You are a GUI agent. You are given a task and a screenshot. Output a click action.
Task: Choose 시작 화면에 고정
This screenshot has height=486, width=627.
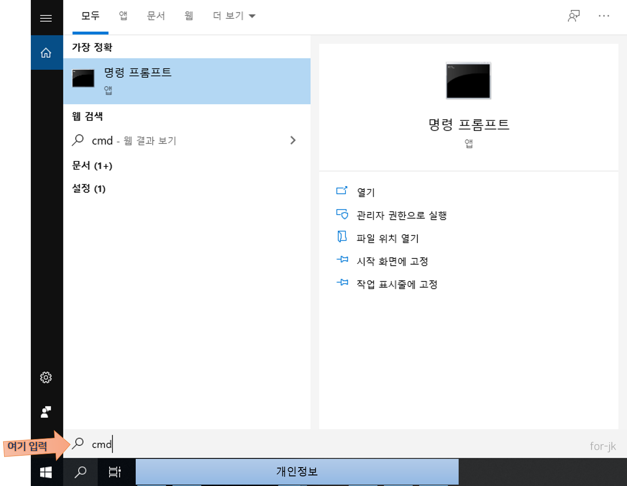point(392,261)
